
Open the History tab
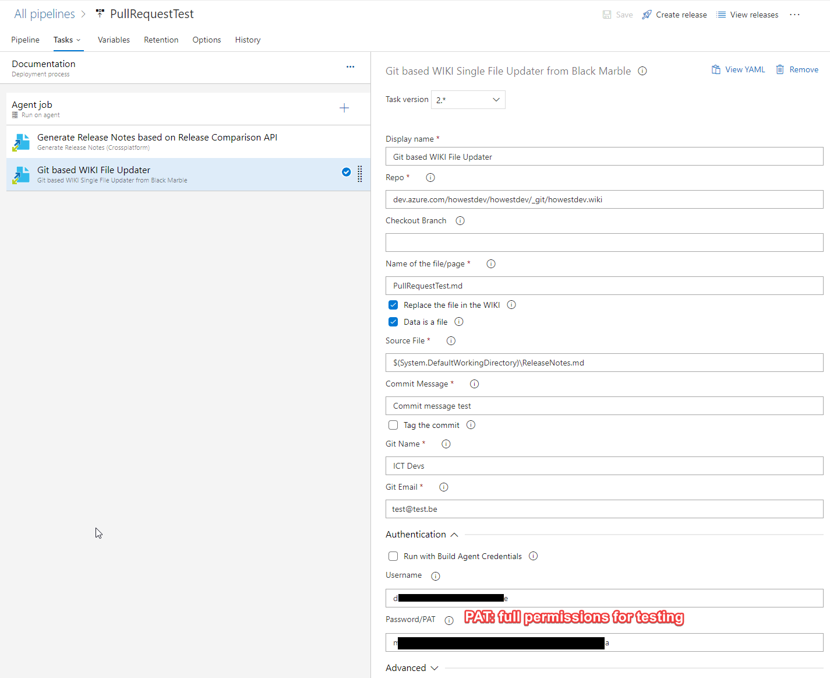tap(248, 40)
